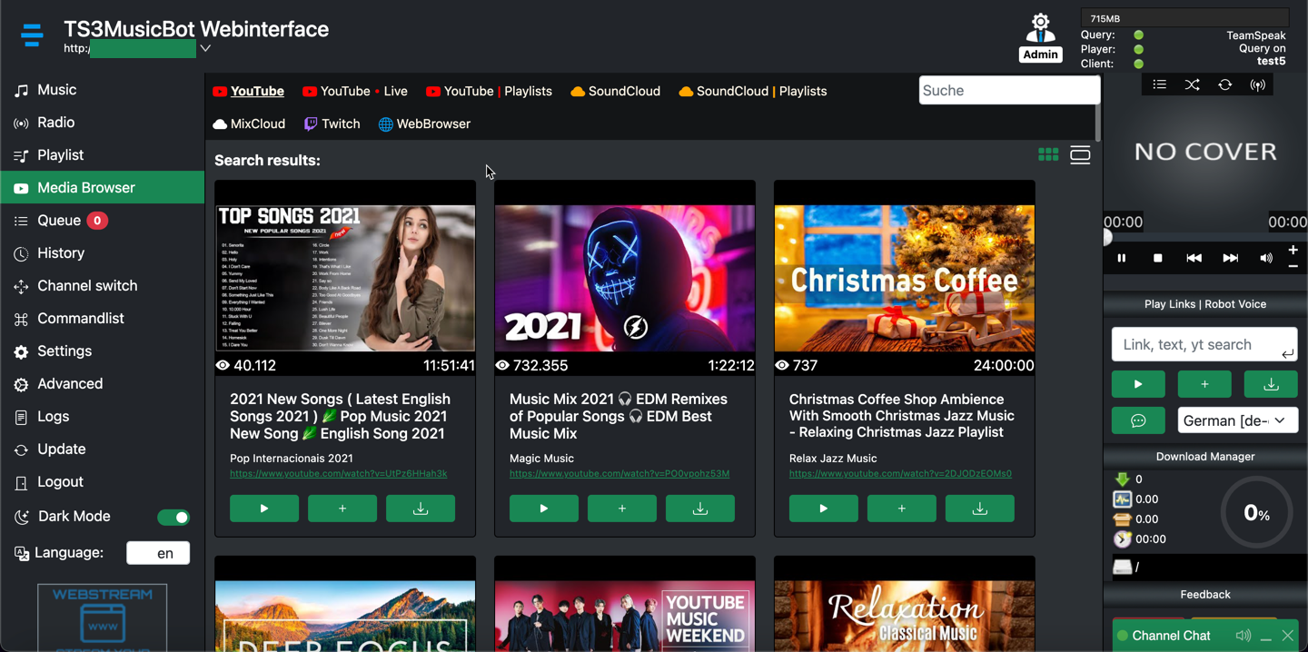Select the YouTube Live tab

point(354,92)
